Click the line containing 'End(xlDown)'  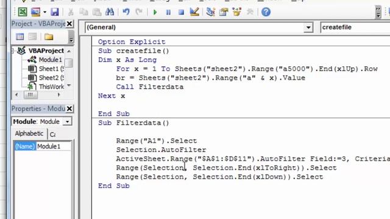[x=219, y=177]
